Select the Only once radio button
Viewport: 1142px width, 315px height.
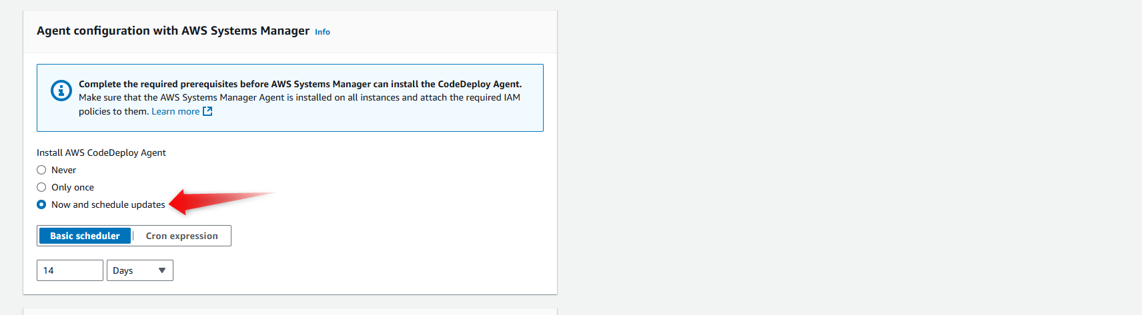pyautogui.click(x=41, y=187)
